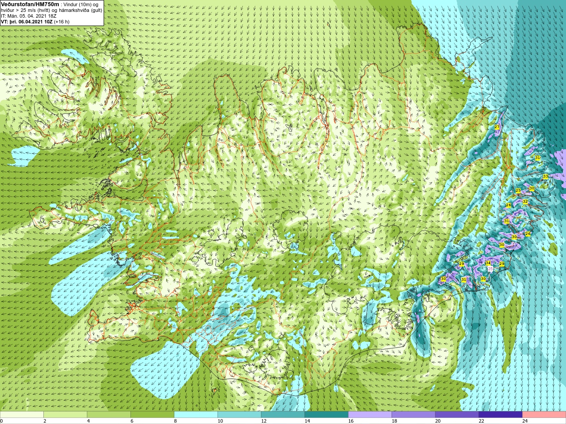The image size is (566, 424).
Task: Click the legend scale label "20"
Action: tap(438, 421)
